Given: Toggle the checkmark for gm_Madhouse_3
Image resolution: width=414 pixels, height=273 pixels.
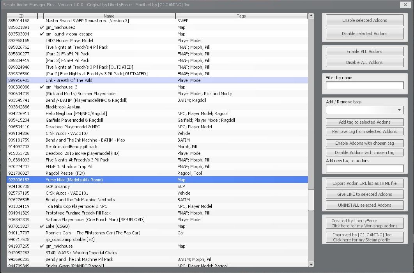Looking at the screenshot, I should coord(42,87).
